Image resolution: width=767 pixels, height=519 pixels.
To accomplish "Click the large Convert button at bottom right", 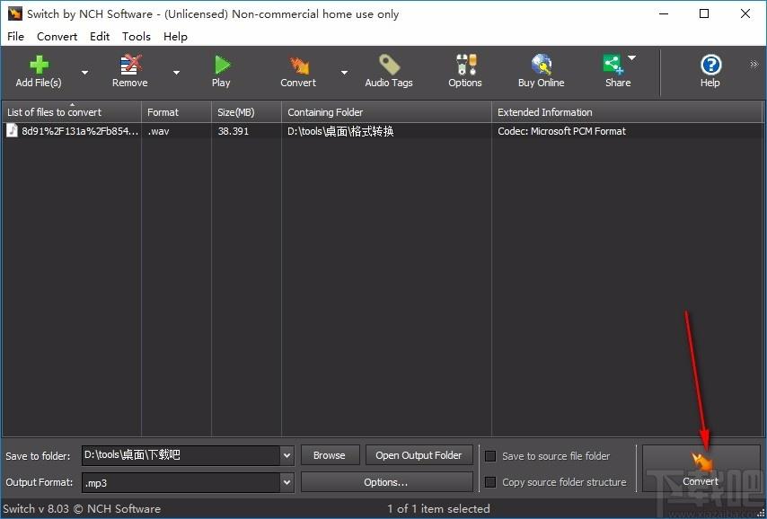I will pos(701,468).
